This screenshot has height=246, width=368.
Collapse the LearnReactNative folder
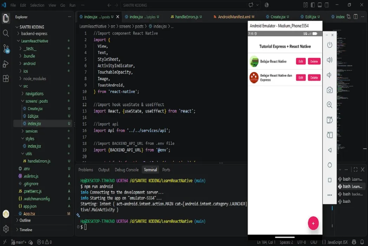coord(34,41)
